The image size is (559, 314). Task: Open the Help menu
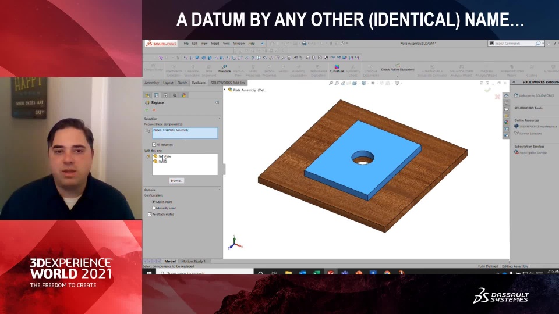[252, 44]
